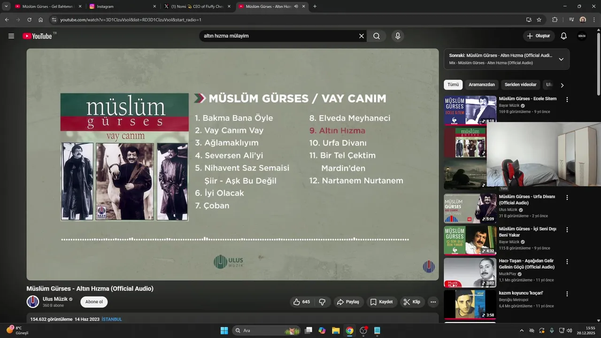601x338 pixels.
Task: Open the Ulus Müzik channel avatar
Action: [33, 302]
